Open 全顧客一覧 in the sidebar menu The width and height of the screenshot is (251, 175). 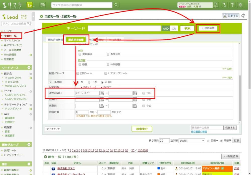pyautogui.click(x=10, y=36)
